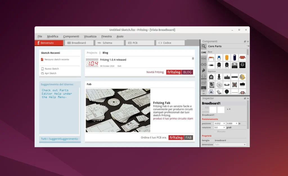Open the SparkFun flame parts bin
288x176 pixels.
(x=204, y=70)
